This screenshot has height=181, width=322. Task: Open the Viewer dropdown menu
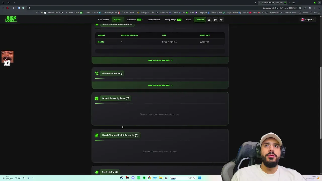coord(117,20)
